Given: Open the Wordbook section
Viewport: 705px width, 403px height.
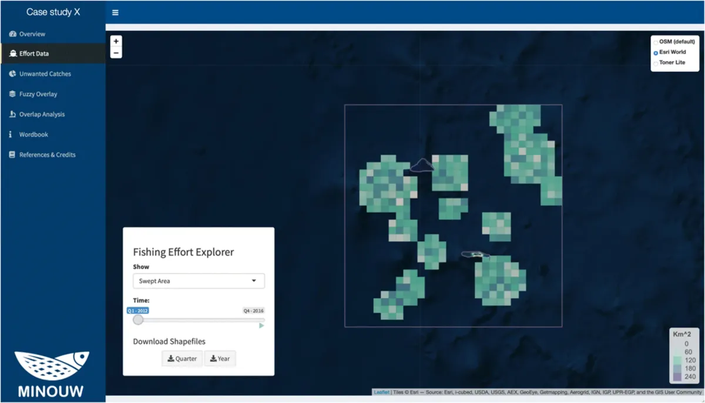Looking at the screenshot, I should (x=53, y=135).
